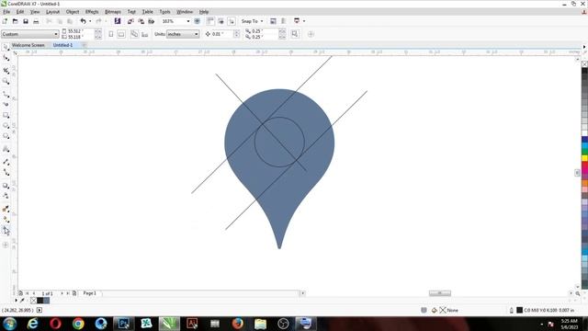
Task: Expand the undo history arrow
Action: coord(90,21)
